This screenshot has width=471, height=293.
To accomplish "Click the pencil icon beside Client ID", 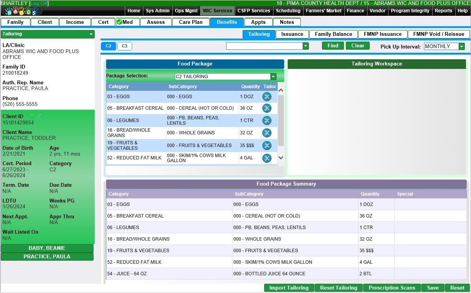I will point(39,116).
